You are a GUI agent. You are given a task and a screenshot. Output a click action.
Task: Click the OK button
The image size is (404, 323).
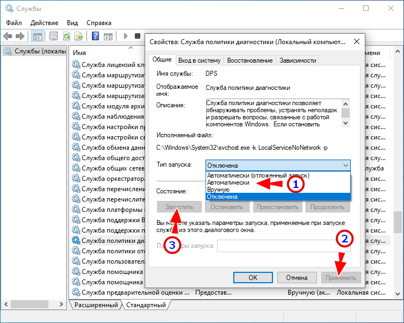click(x=253, y=278)
